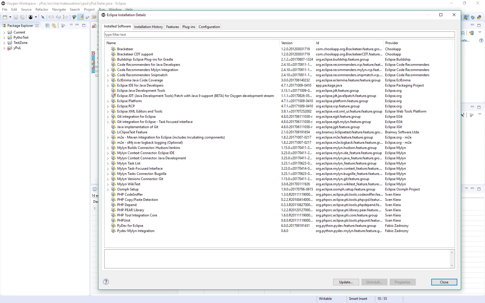Click the round user profile toolbar icon

(x=31, y=17)
